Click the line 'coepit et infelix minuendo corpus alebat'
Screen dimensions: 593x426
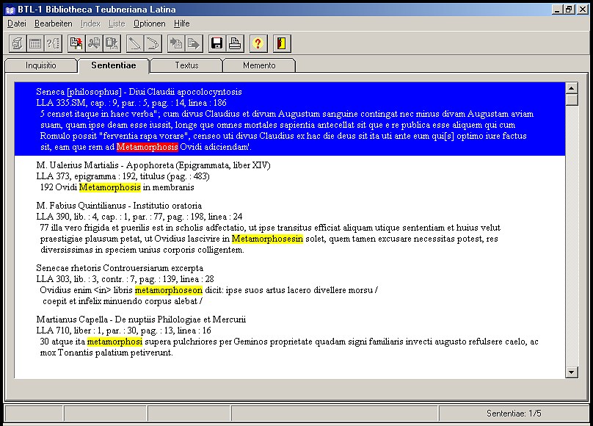pos(123,301)
